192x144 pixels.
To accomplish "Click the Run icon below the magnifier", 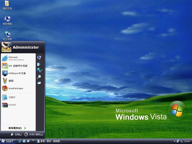I will (x=39, y=83).
